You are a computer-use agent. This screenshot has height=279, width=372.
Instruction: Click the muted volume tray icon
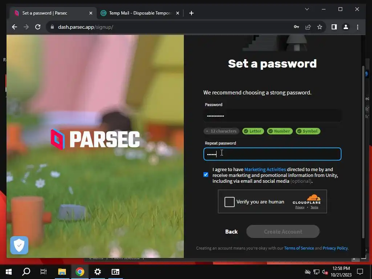(325, 272)
